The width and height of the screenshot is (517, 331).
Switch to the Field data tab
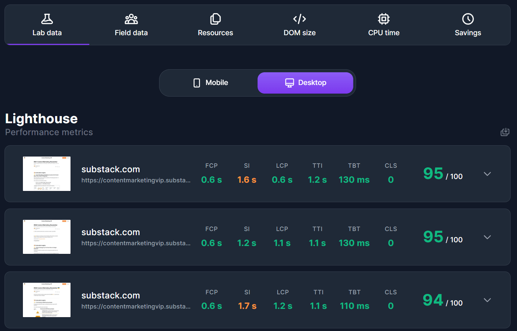click(131, 25)
